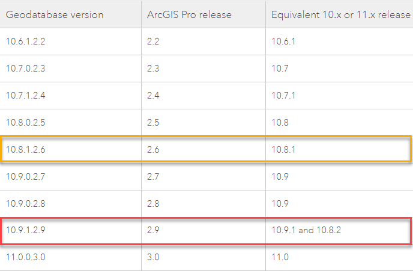Select the ArcGIS Pro release 2.9 cell
Image resolution: width=413 pixels, height=271 pixels.
(153, 230)
